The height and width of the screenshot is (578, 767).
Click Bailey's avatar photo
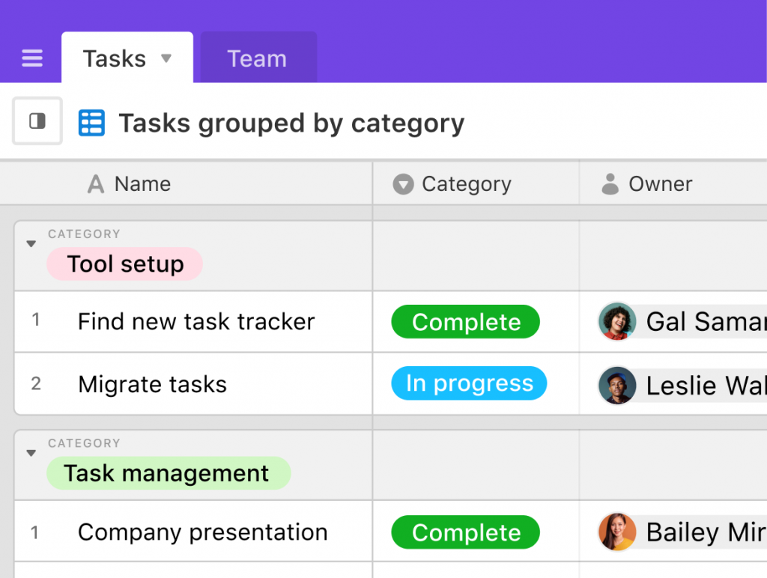(617, 532)
